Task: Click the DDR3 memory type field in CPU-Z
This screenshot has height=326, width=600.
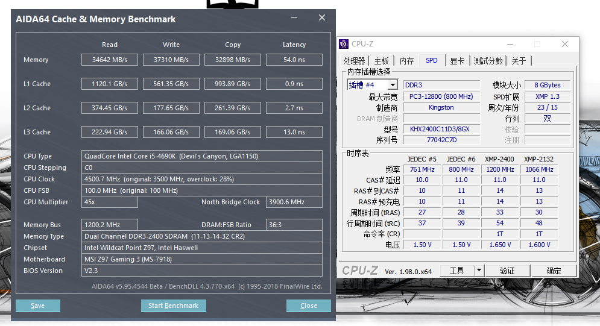Action: (441, 85)
